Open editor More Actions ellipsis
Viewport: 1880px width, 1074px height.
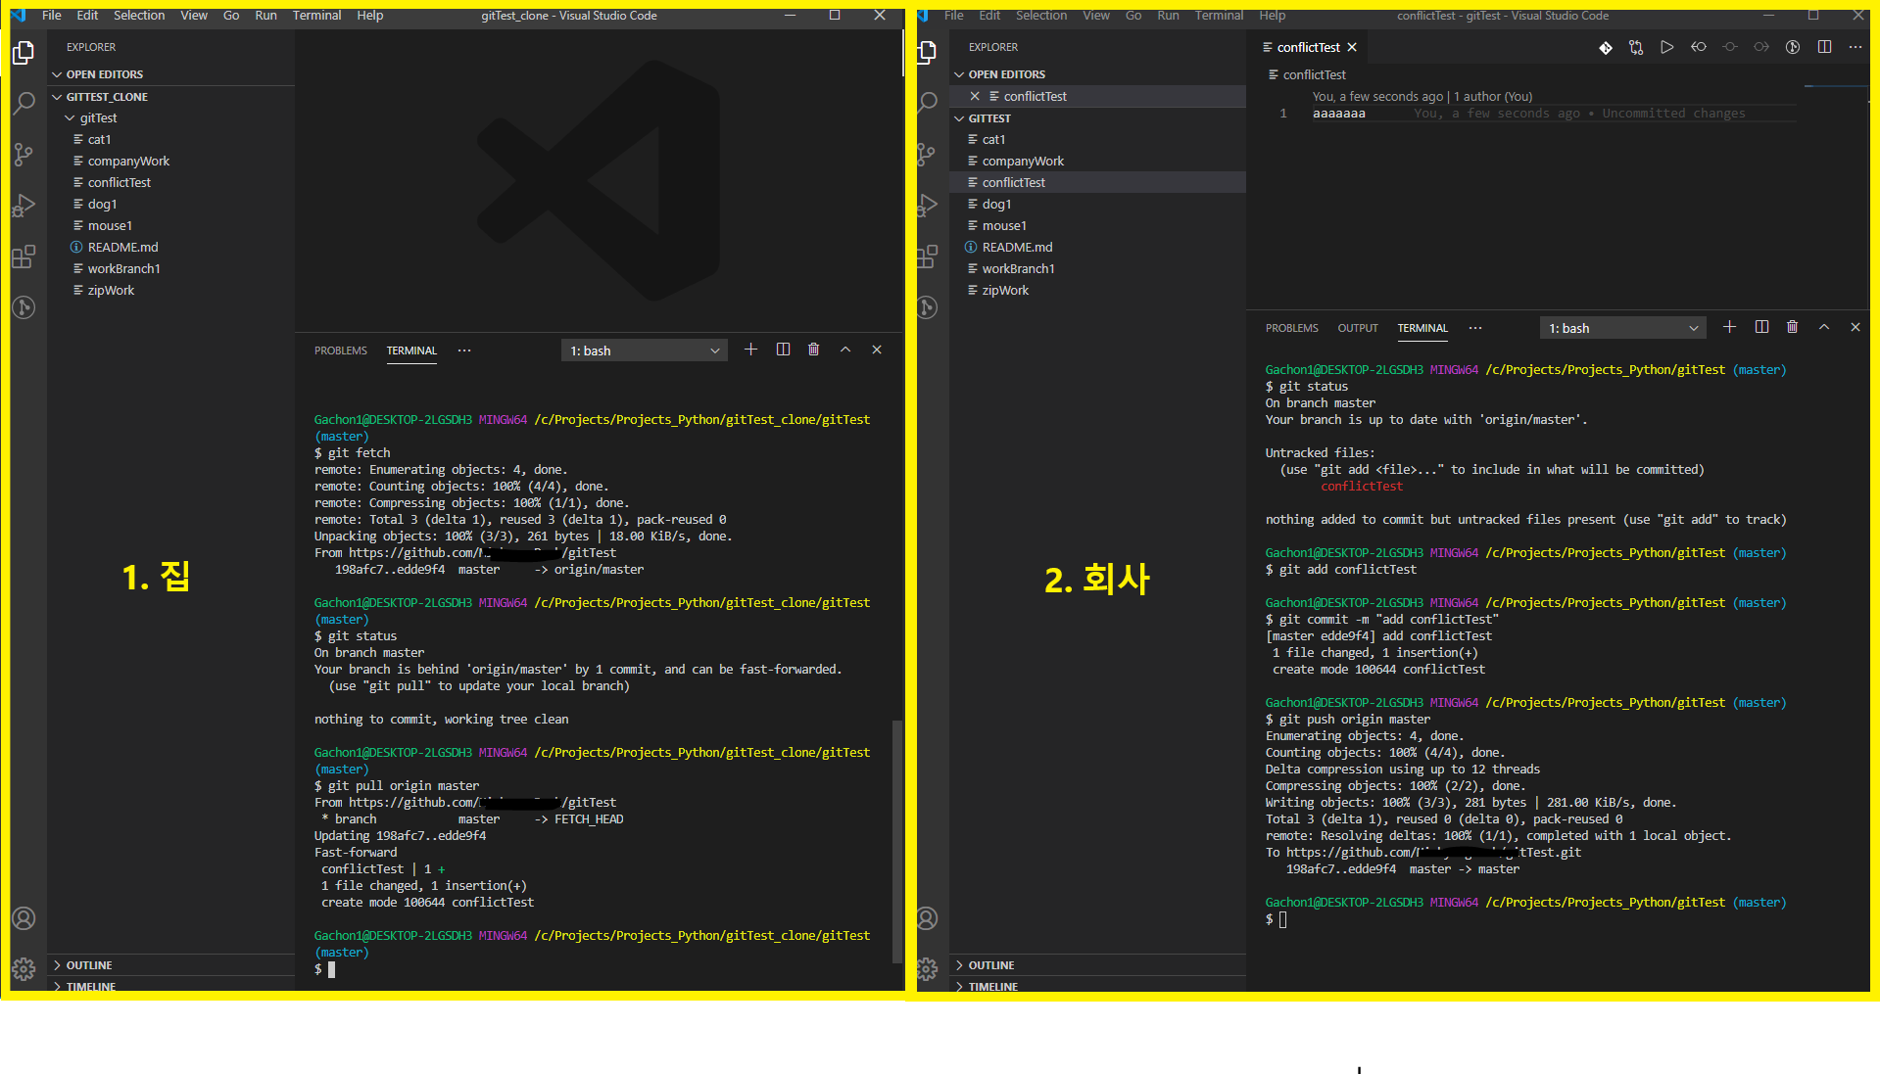(1856, 47)
